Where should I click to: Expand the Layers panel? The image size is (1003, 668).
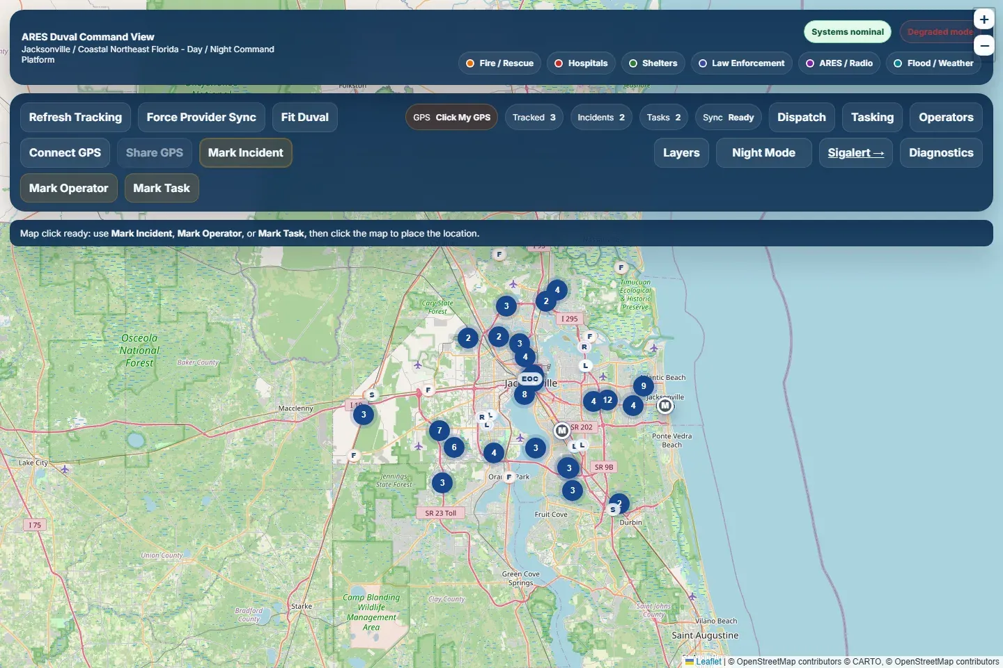tap(681, 153)
